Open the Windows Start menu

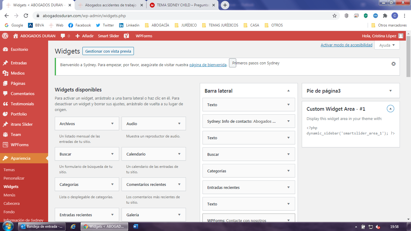point(8,226)
